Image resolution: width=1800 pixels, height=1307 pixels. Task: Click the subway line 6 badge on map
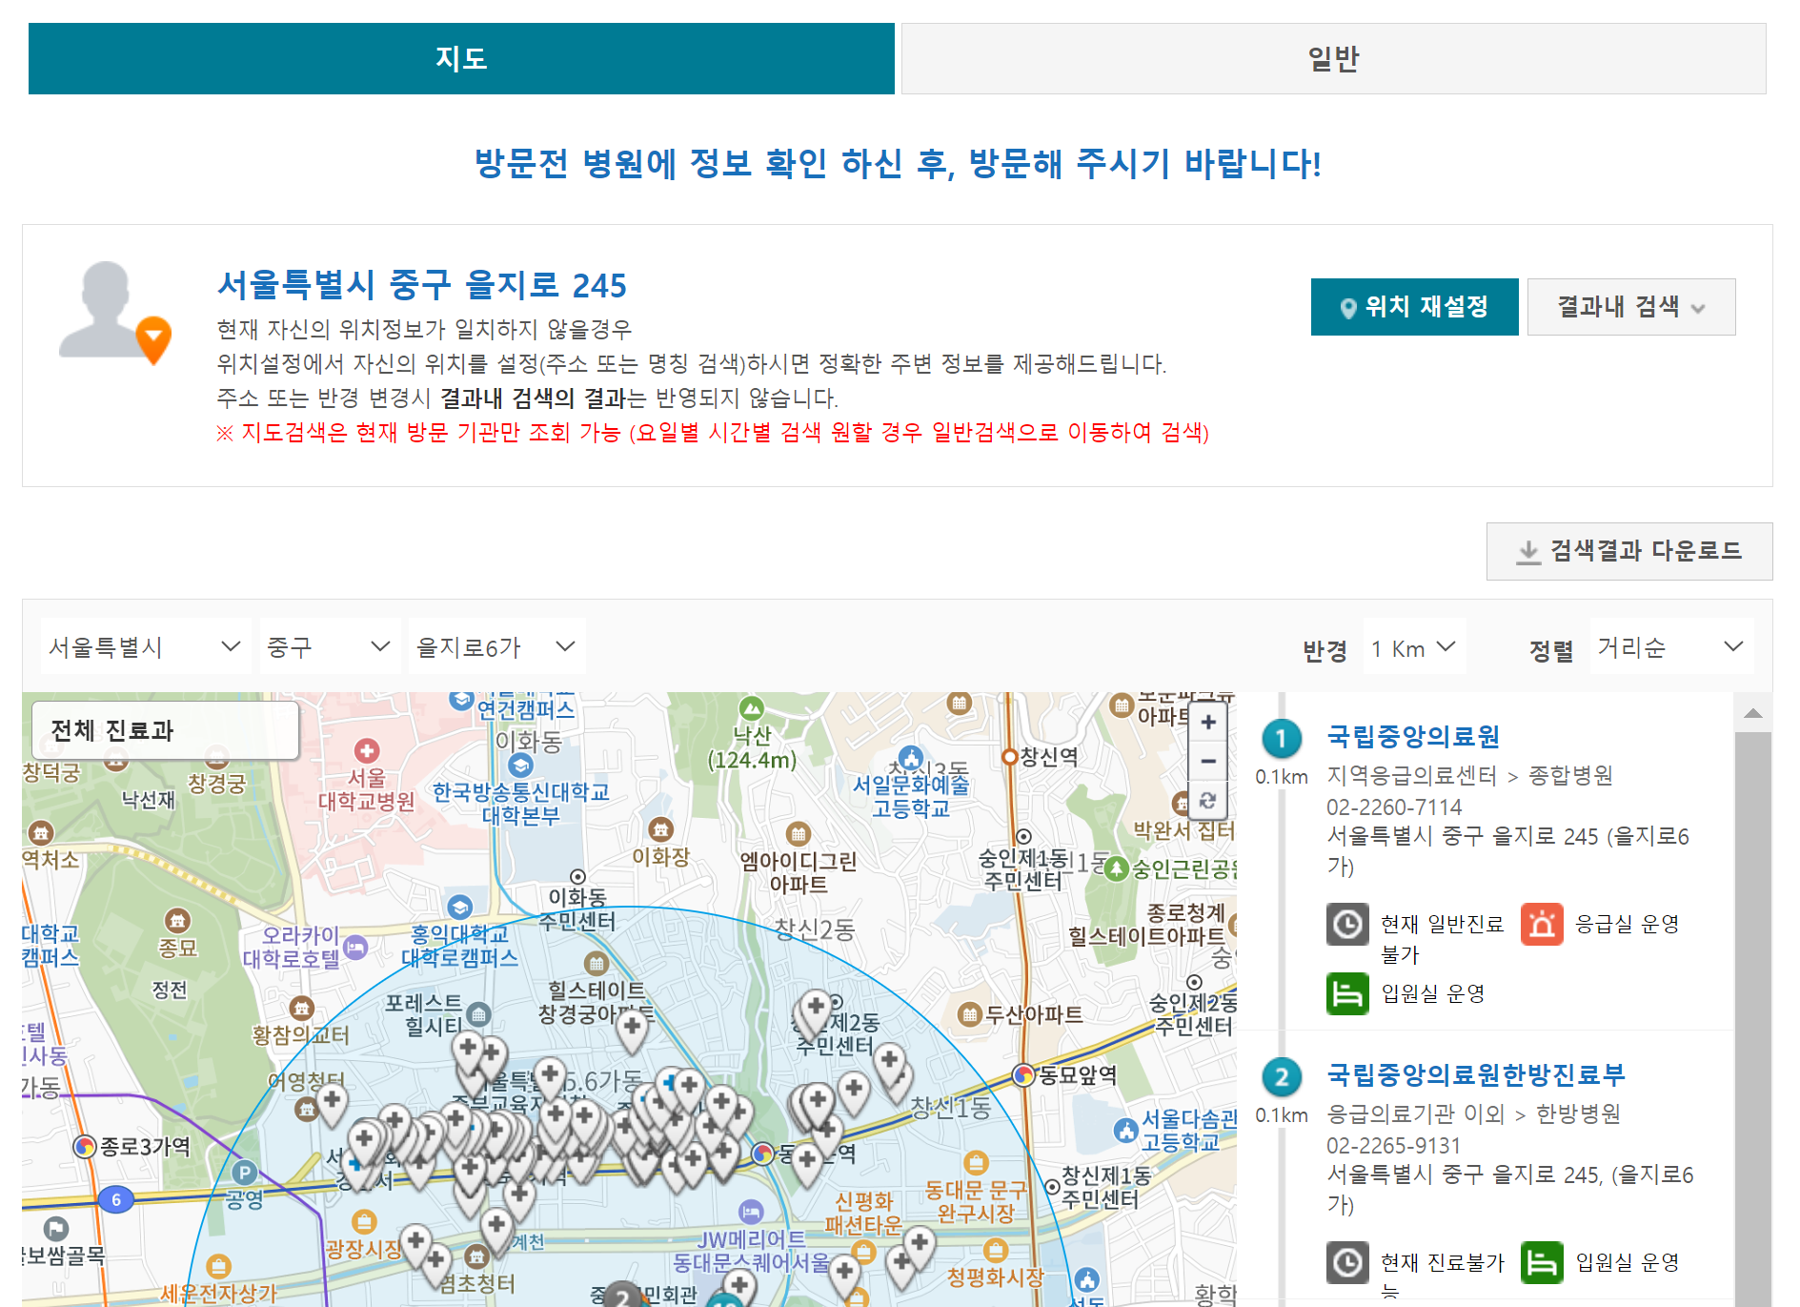116,1199
